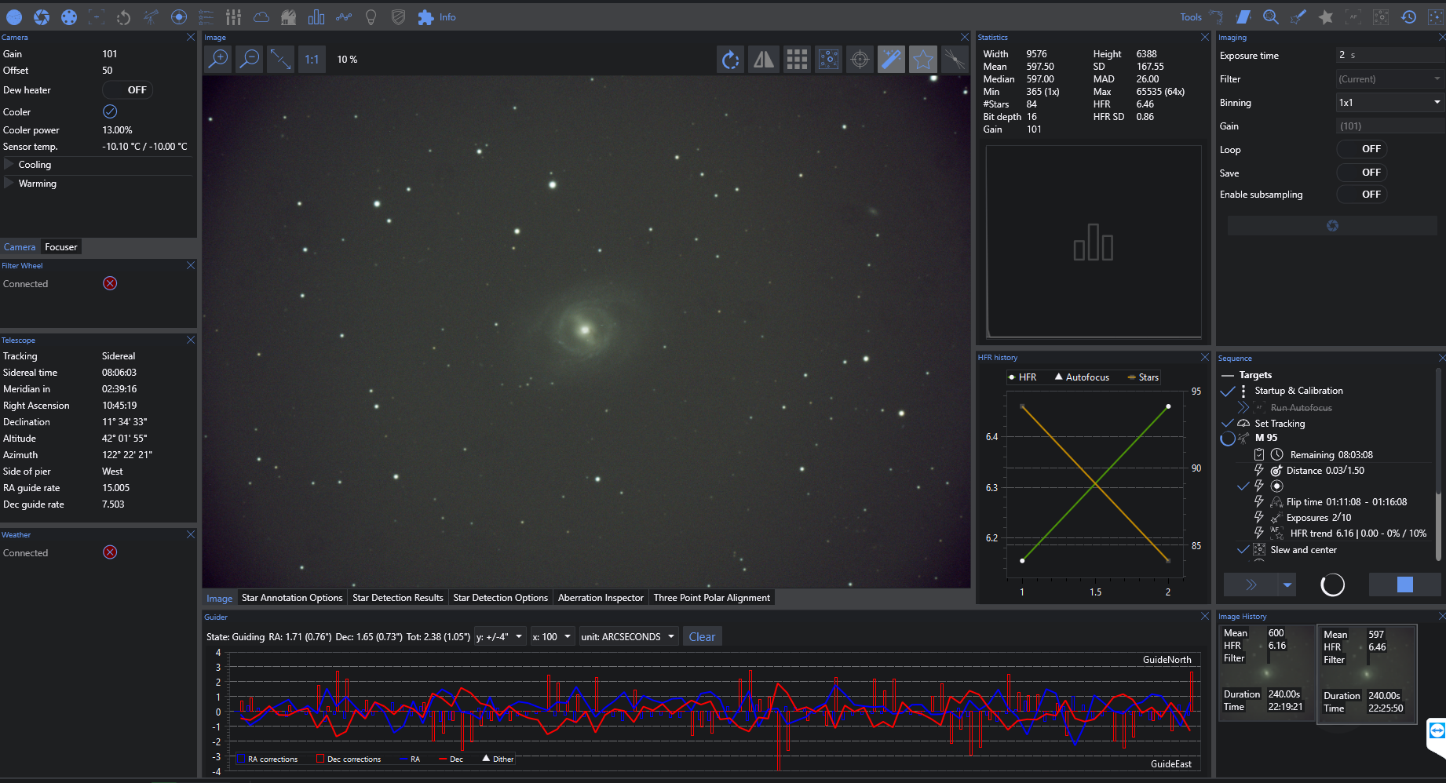1446x783 pixels.
Task: Open the telescope mount panel icon
Action: pos(151,16)
